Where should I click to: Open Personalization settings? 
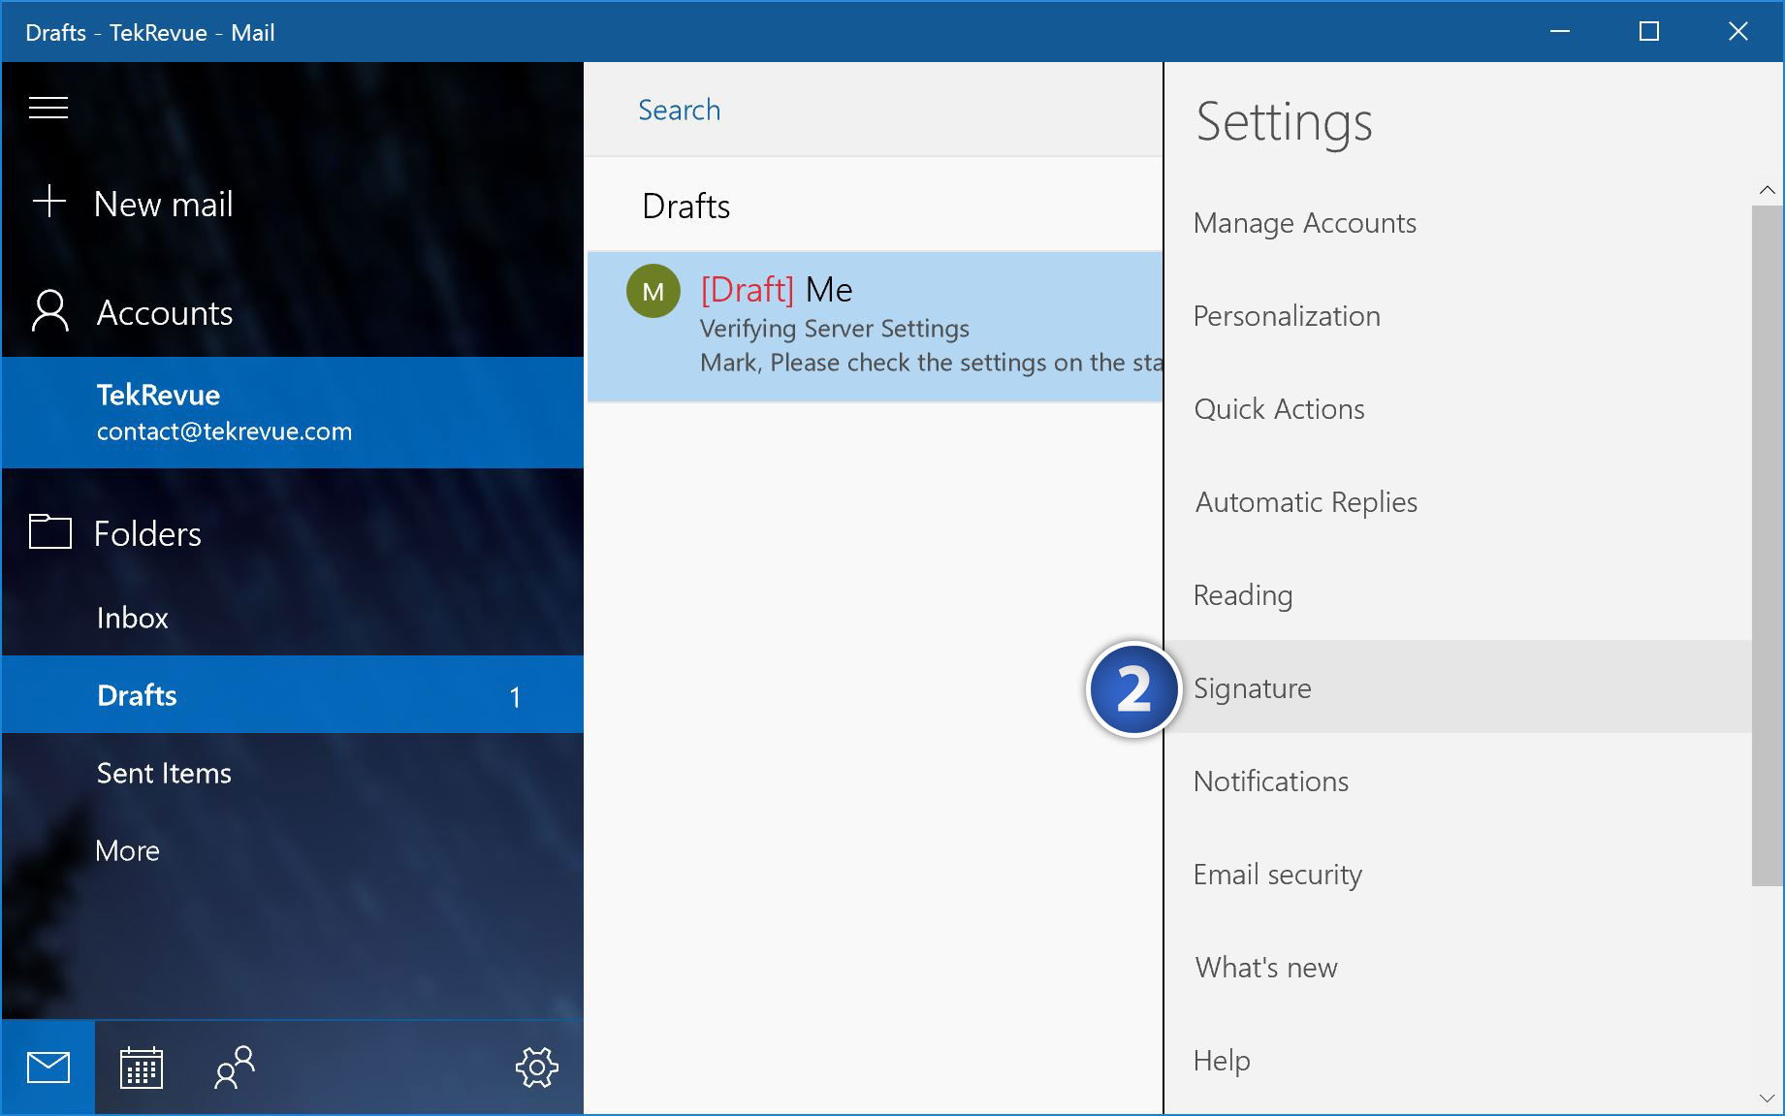click(x=1458, y=316)
